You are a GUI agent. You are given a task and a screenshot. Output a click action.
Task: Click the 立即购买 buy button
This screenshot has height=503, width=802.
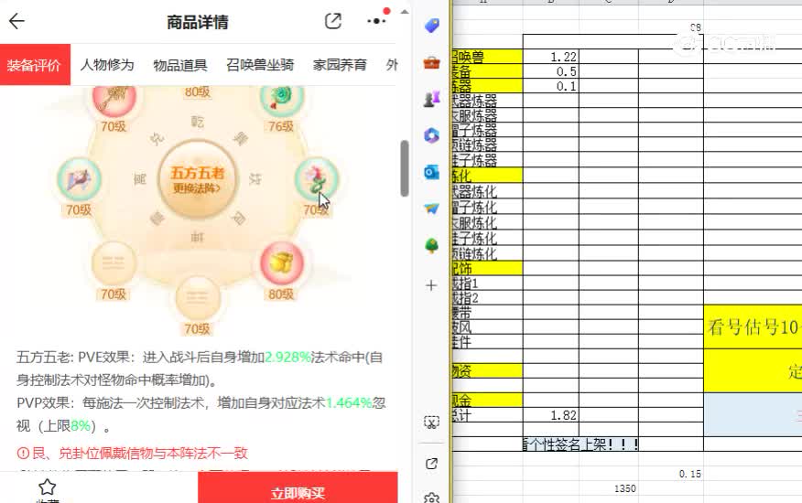(298, 487)
